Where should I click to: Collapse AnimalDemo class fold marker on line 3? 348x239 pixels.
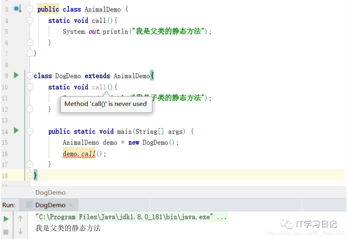[x=30, y=9]
